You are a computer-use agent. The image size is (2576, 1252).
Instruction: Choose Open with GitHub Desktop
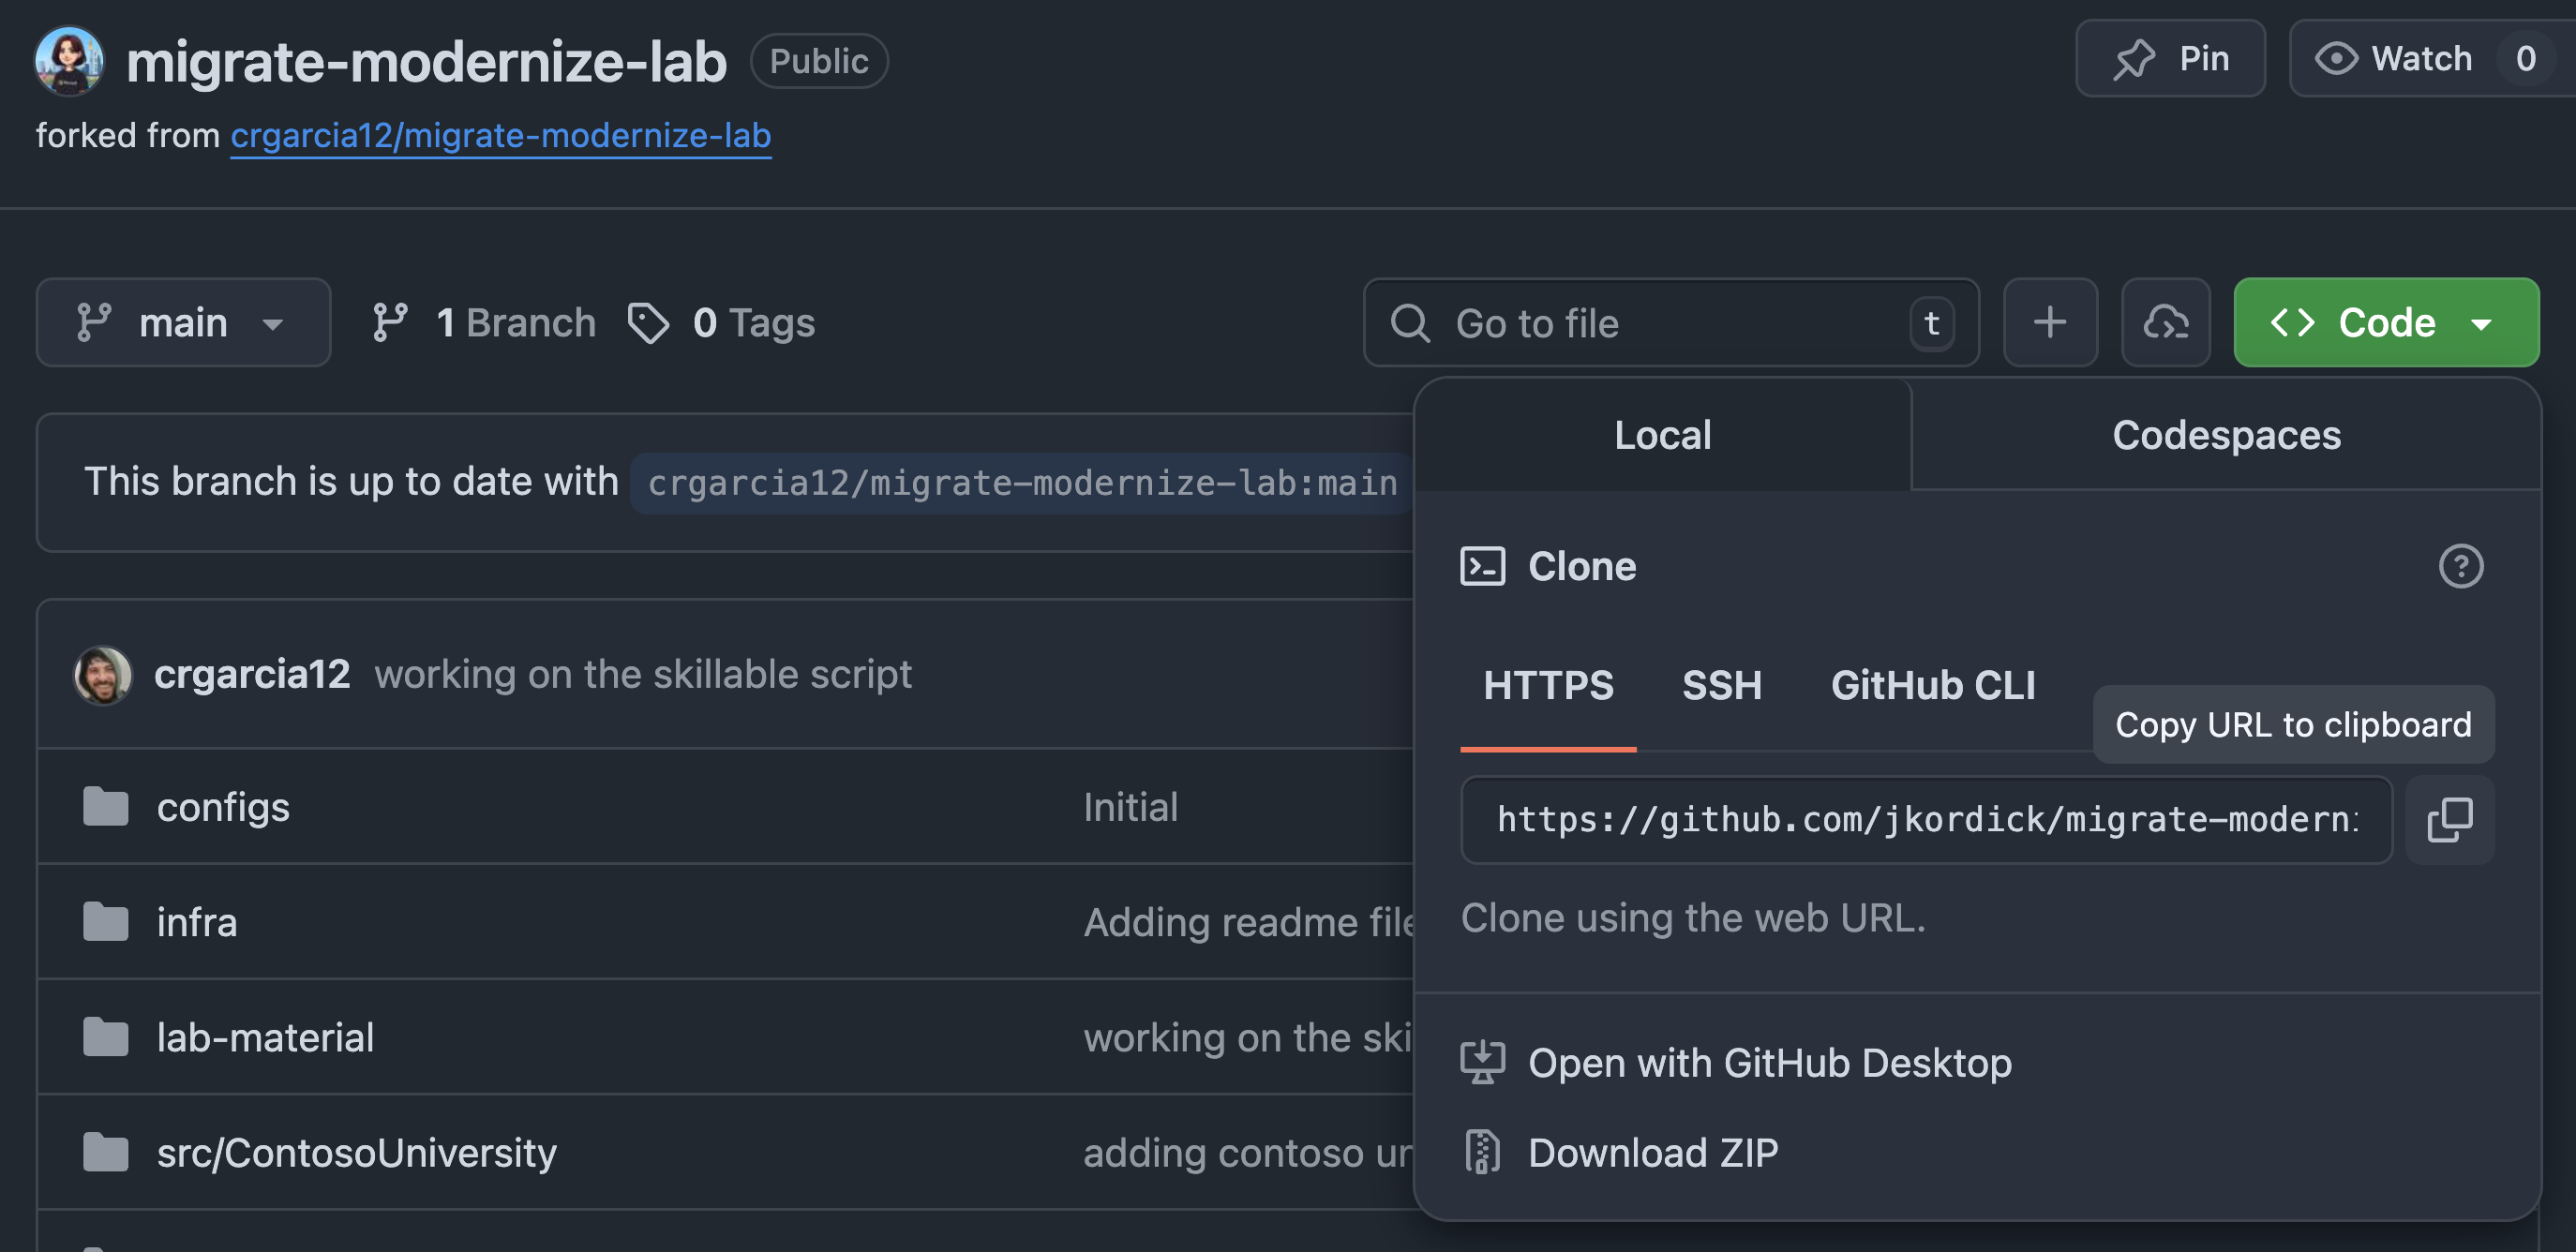1768,1062
